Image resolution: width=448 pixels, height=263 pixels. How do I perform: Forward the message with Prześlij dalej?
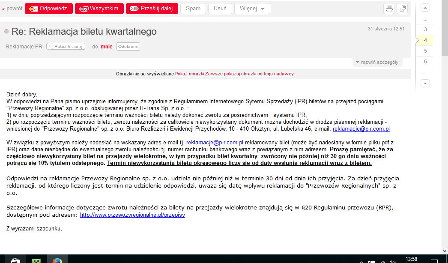tap(152, 9)
